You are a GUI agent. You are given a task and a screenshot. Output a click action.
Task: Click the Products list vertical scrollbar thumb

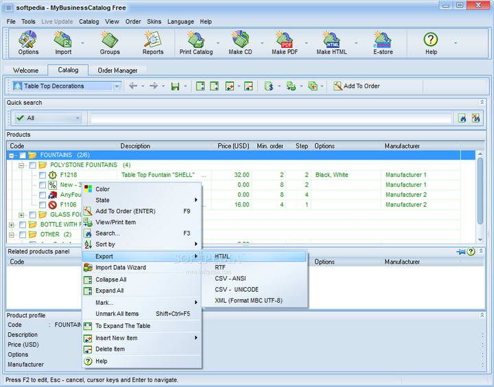coord(480,190)
